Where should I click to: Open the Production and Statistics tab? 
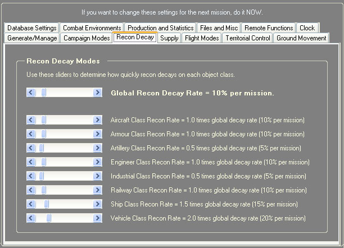point(160,27)
